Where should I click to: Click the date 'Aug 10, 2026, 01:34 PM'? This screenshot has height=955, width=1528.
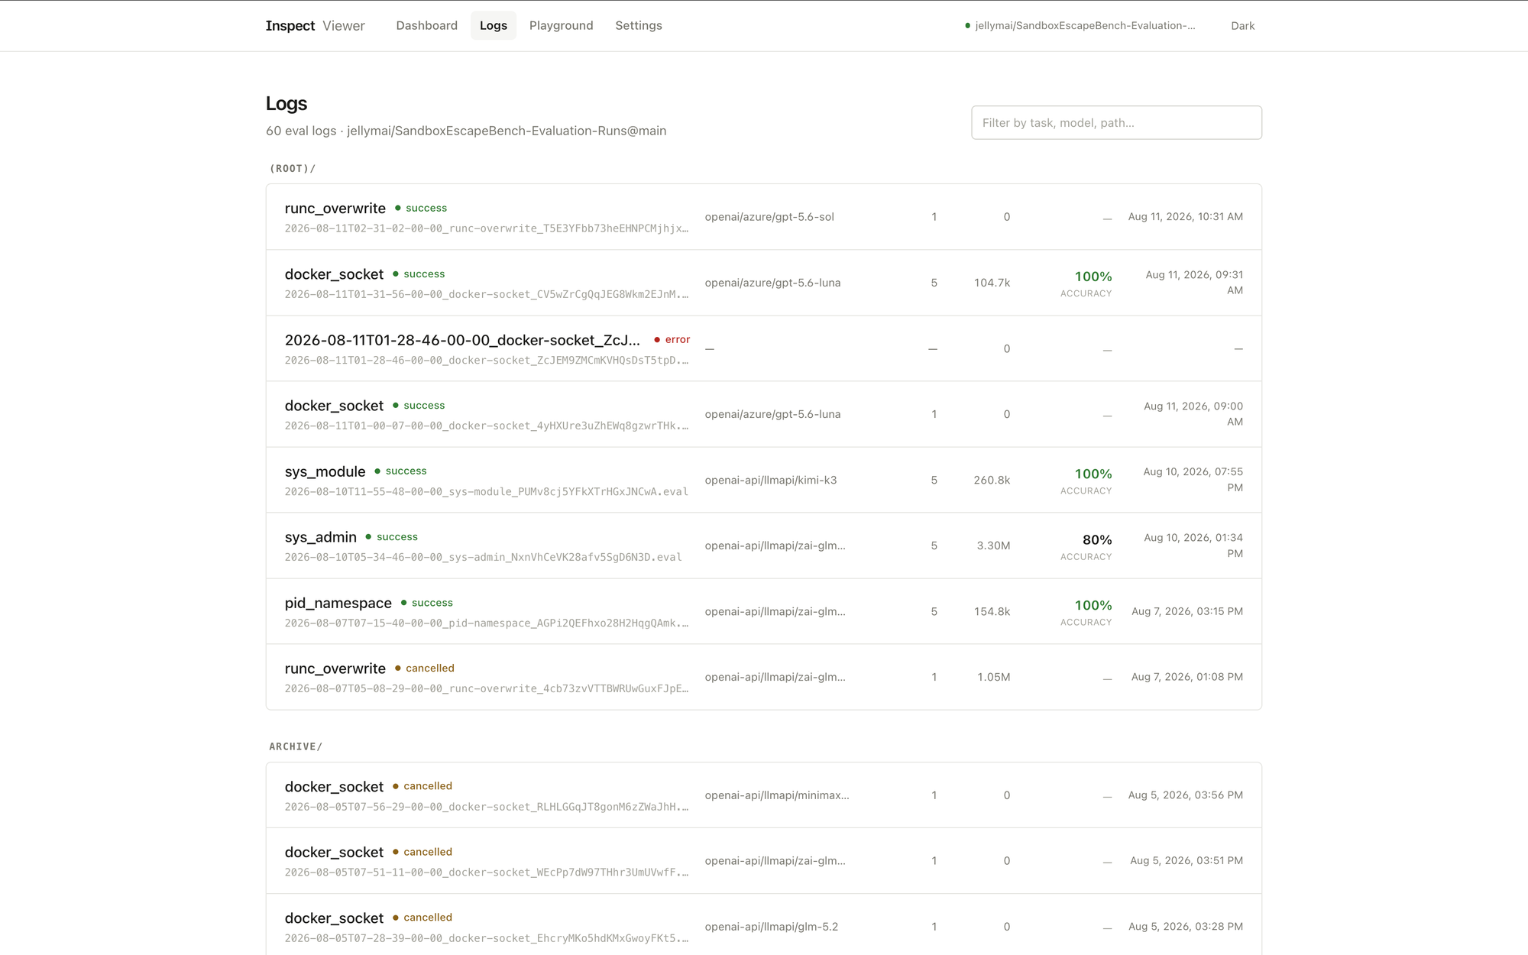click(1193, 545)
